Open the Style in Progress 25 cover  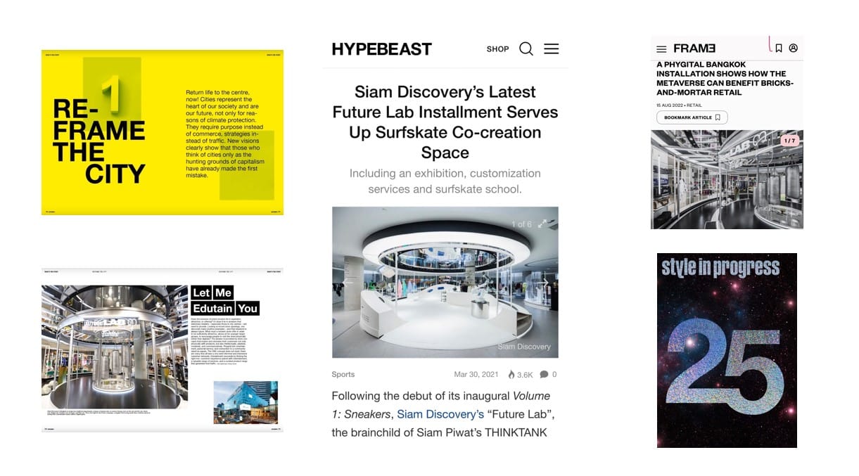[x=727, y=350]
